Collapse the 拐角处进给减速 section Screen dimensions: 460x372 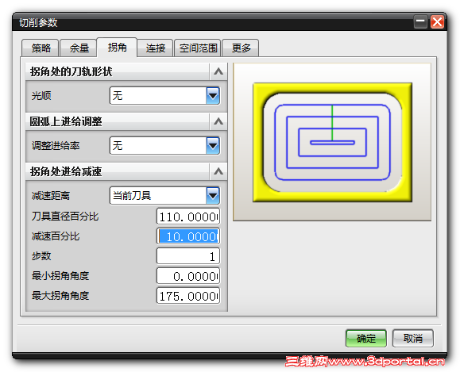(x=218, y=171)
